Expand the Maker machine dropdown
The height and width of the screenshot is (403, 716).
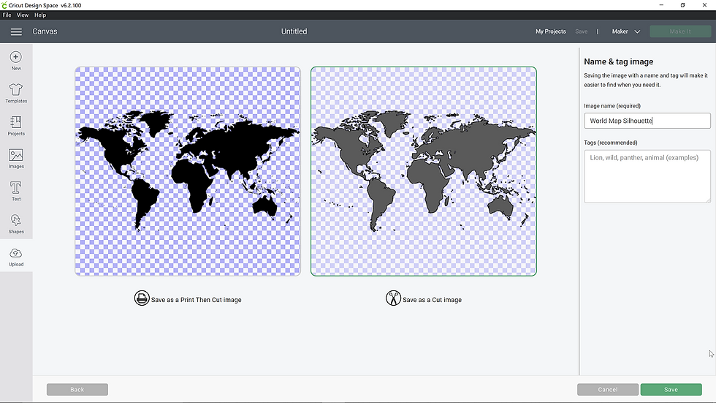[x=626, y=31]
